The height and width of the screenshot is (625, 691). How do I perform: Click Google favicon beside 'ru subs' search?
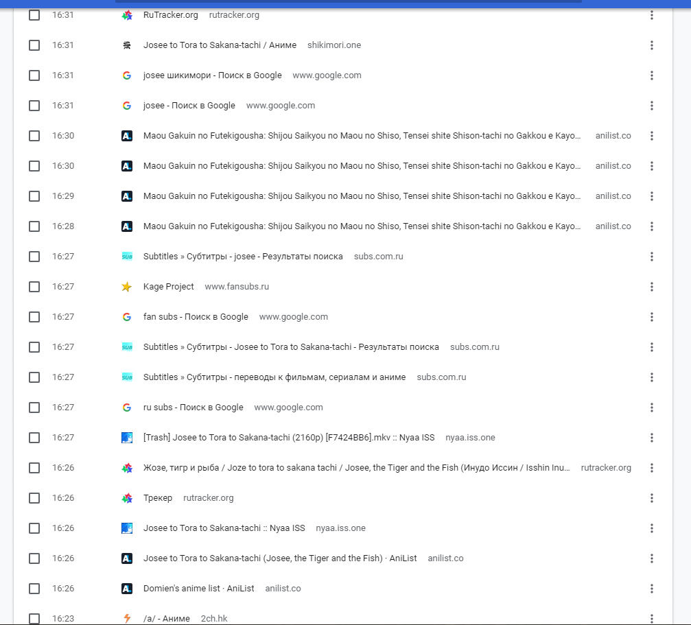[x=127, y=408]
